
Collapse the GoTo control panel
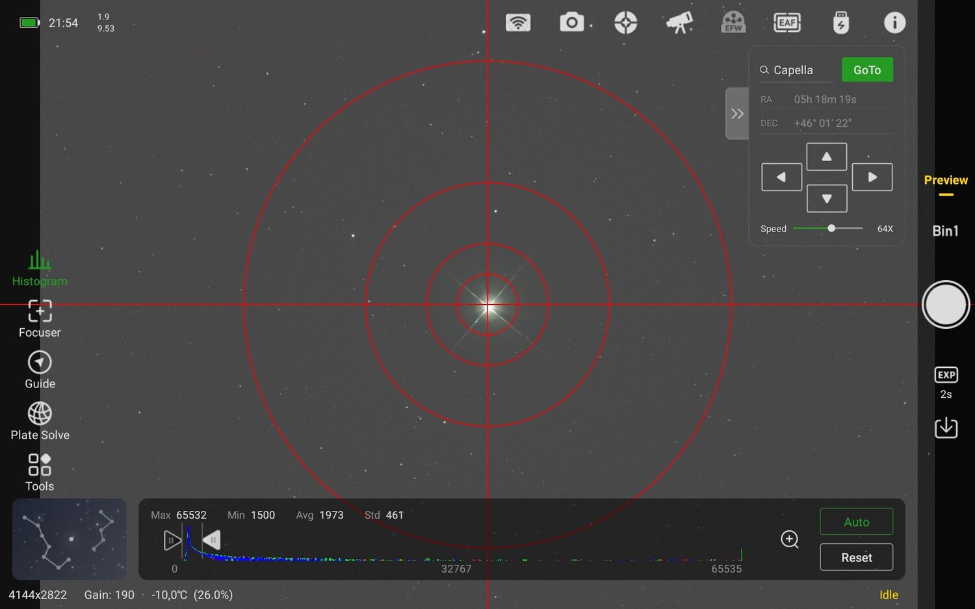click(737, 113)
